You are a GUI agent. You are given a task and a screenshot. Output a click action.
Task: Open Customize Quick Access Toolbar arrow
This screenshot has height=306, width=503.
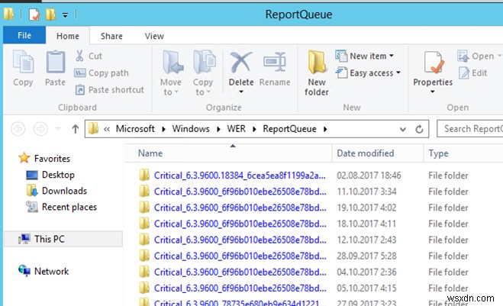pyautogui.click(x=65, y=14)
